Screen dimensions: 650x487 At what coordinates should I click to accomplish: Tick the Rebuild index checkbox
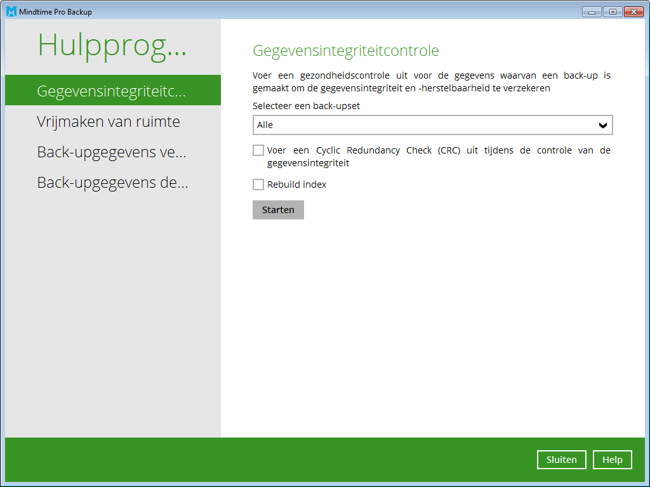pos(258,185)
